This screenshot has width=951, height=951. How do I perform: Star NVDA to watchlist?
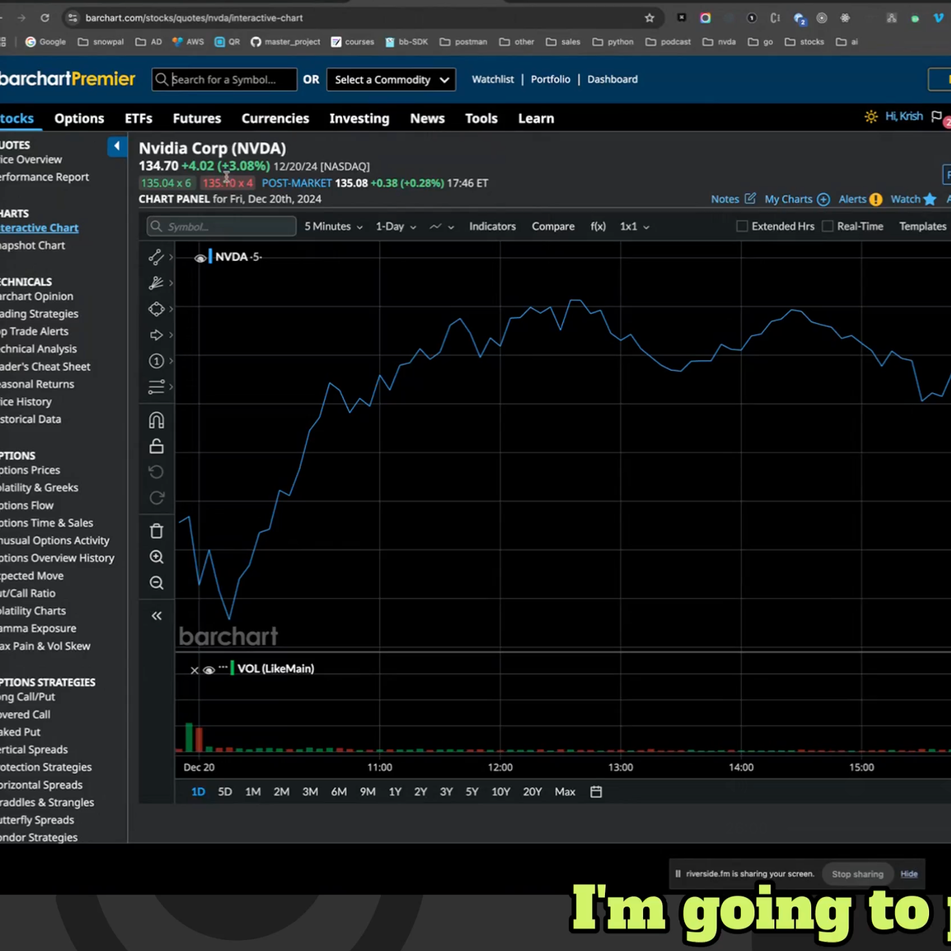(929, 199)
